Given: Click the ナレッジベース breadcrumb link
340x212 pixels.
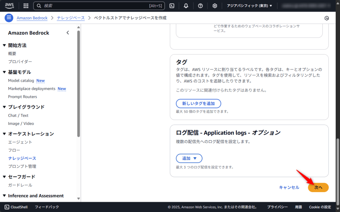Looking at the screenshot, I should [x=71, y=18].
